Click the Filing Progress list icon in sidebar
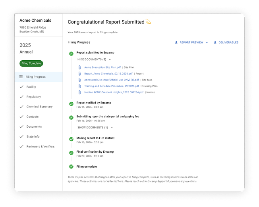259x207 pixels. click(21, 77)
